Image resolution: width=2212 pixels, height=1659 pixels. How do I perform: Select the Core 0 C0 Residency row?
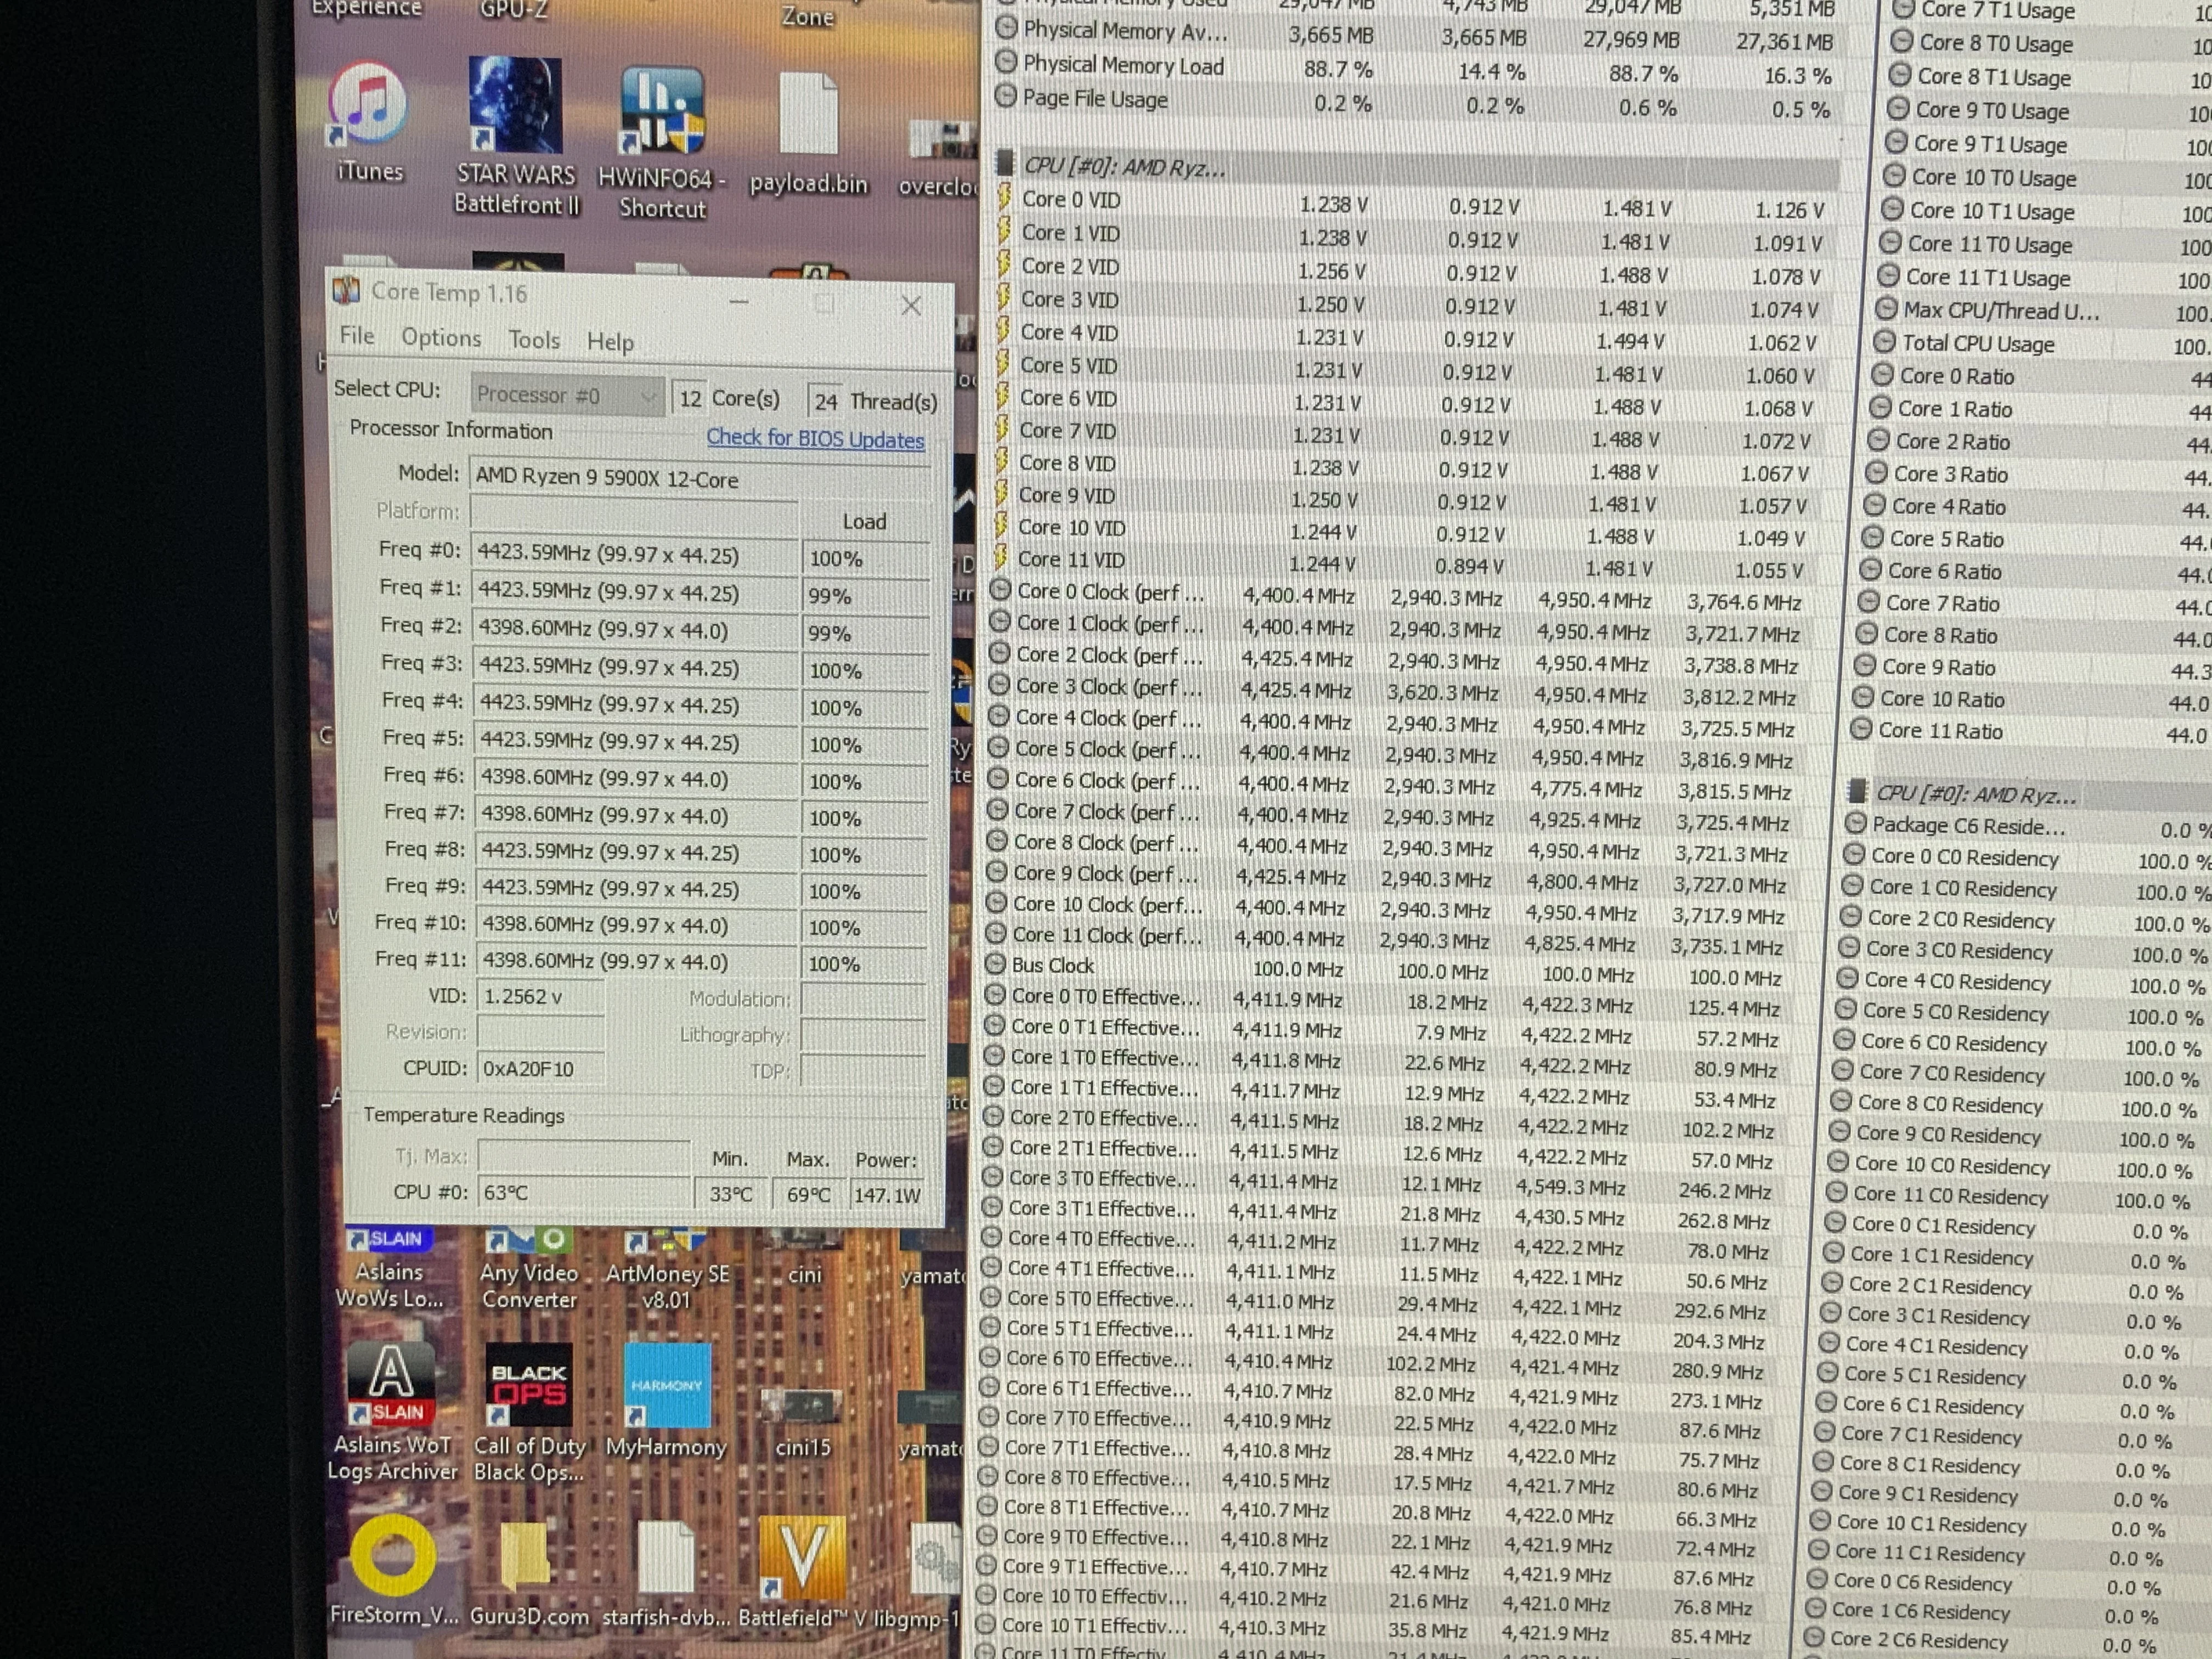pyautogui.click(x=2026, y=858)
